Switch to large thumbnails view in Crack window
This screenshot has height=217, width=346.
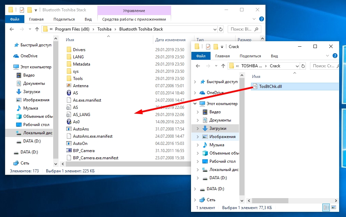(334, 208)
